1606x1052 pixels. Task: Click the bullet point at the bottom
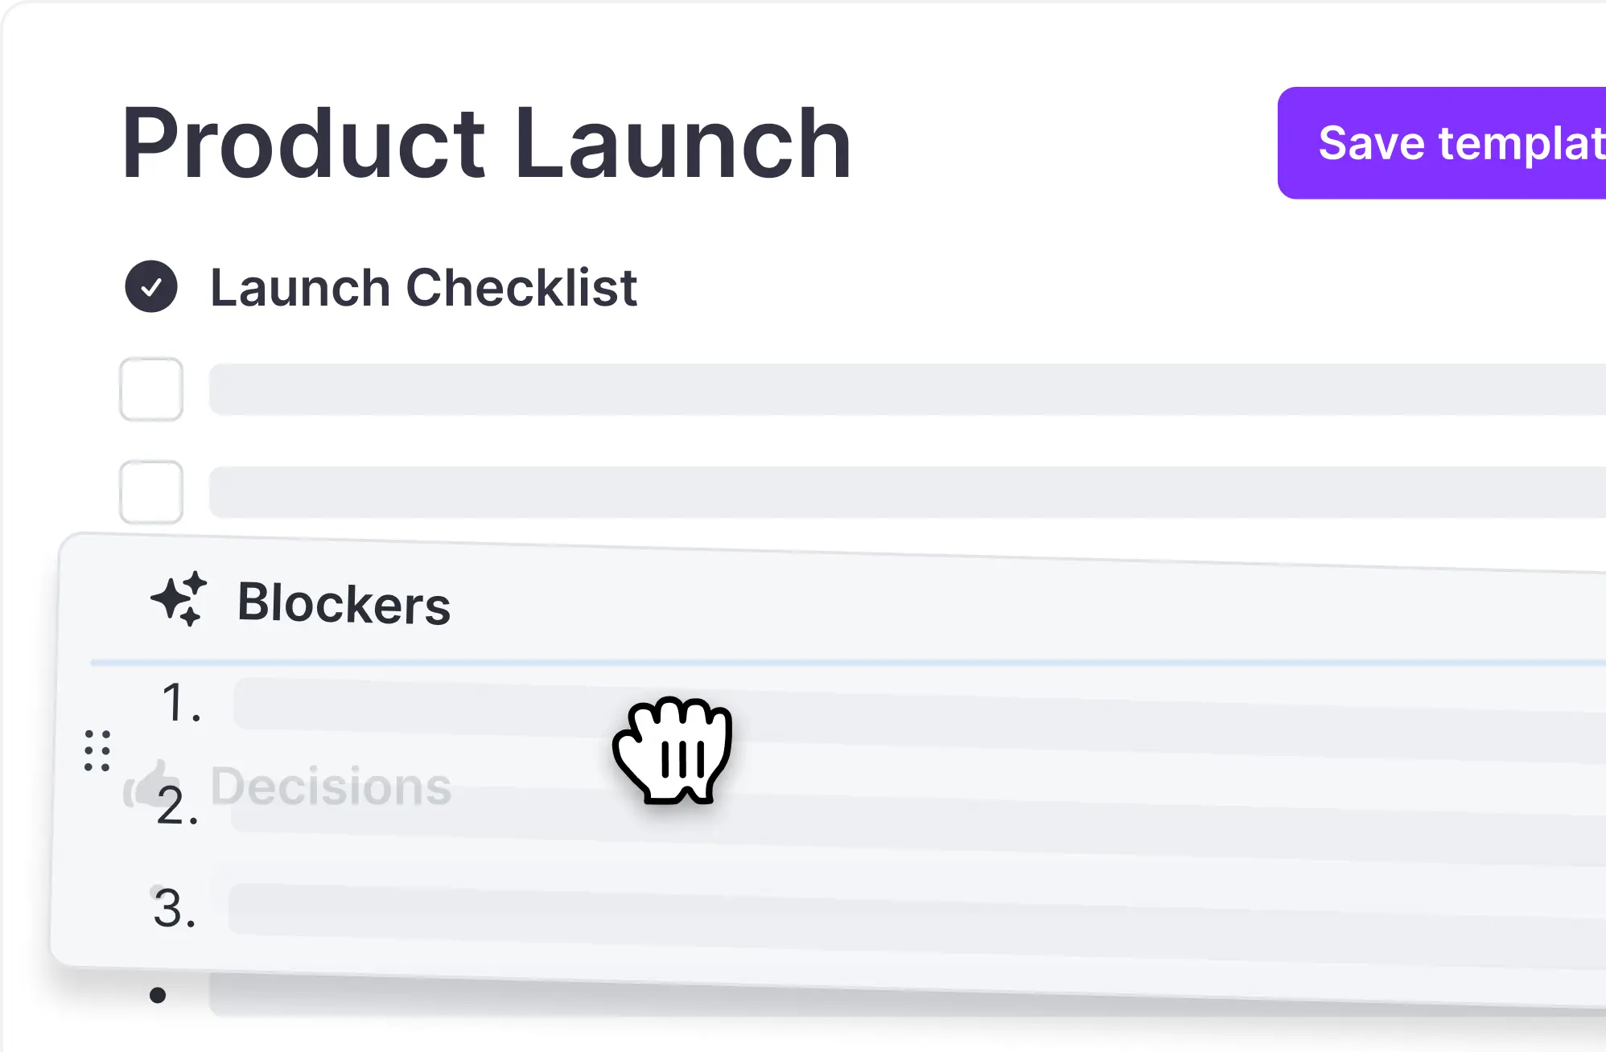point(158,996)
